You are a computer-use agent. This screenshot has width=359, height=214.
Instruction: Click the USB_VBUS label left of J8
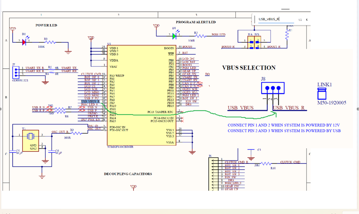click(240, 108)
